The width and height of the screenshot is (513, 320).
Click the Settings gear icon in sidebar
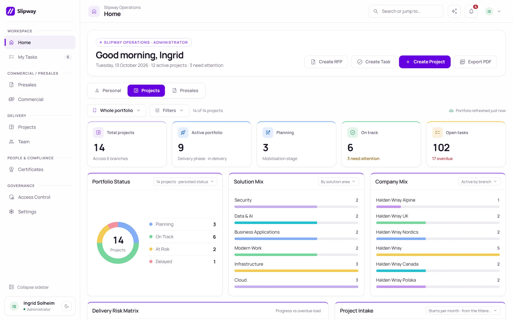[x=11, y=211]
